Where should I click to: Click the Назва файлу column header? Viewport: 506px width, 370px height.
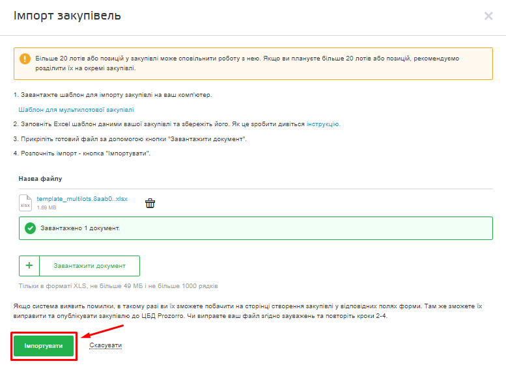40,178
